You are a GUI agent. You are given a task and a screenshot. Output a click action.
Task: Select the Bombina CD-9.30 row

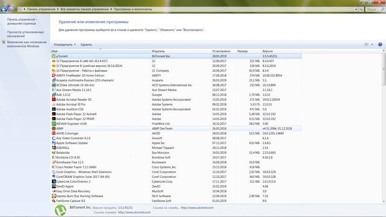[x=176, y=157]
